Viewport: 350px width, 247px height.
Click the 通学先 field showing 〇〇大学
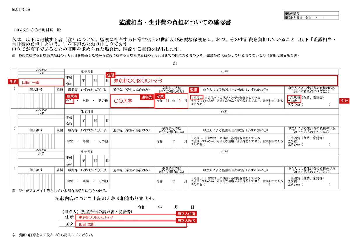coord(132,101)
